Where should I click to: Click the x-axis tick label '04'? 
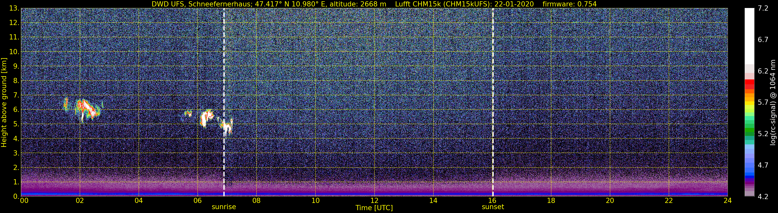tap(139, 201)
